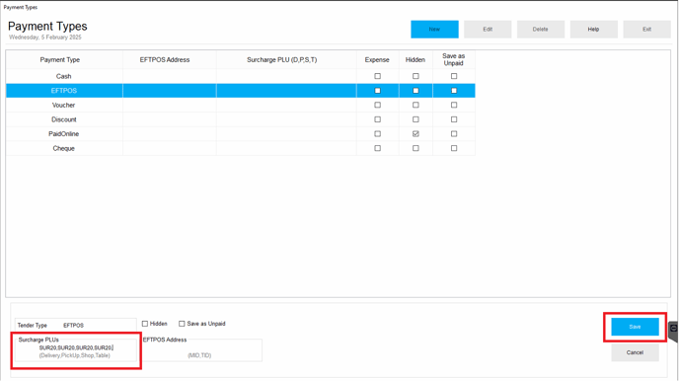Enable Expense checkbox for Cash row
The image size is (679, 381).
pos(378,76)
